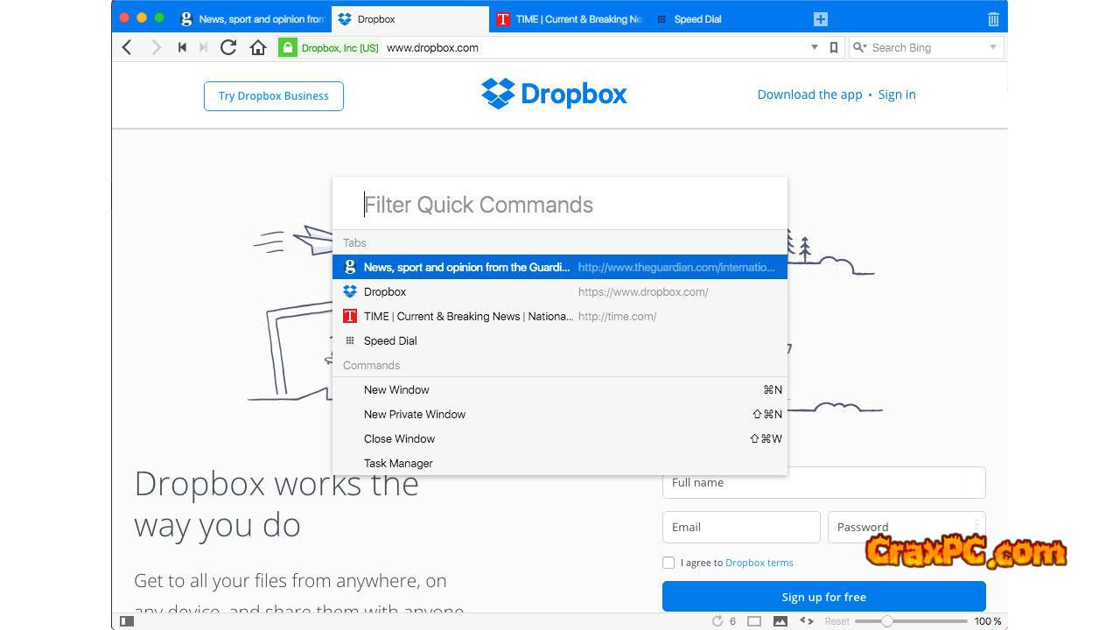Image resolution: width=1120 pixels, height=630 pixels.
Task: Check the agree to Dropbox terms checkbox
Action: click(668, 563)
